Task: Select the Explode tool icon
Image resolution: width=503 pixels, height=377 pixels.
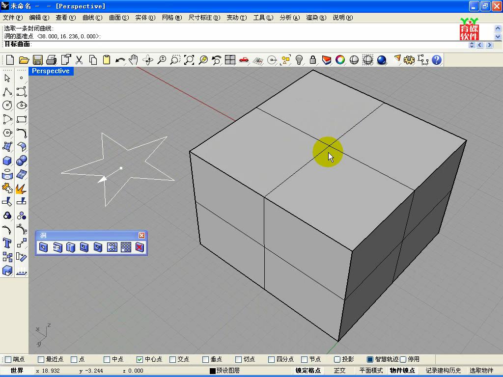Action: tap(22, 188)
